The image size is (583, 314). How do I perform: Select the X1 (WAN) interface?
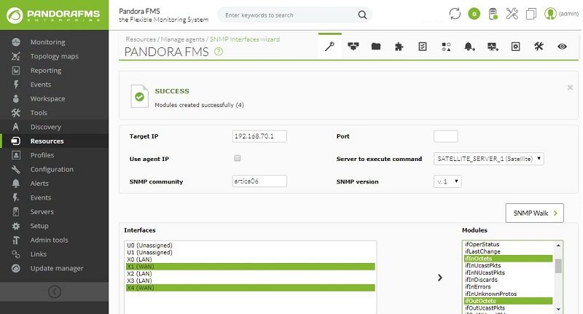pos(250,267)
